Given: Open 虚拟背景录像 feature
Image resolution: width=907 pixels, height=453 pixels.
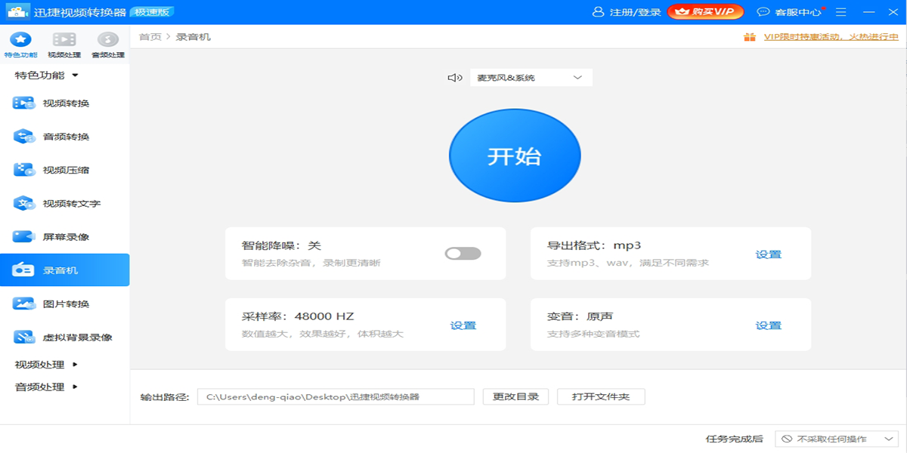Looking at the screenshot, I should (x=24, y=337).
